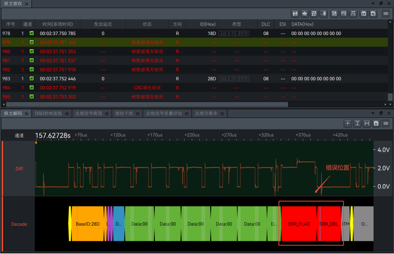Select message row 983 with ID 28D
This screenshot has height=254, width=394.
[x=195, y=79]
